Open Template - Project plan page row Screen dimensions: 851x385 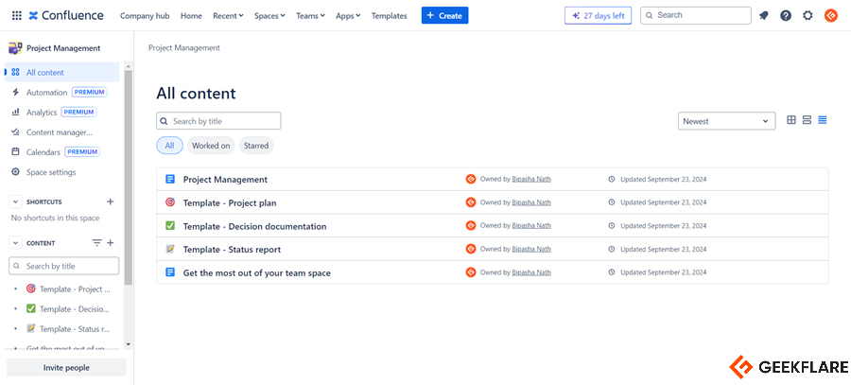point(493,202)
